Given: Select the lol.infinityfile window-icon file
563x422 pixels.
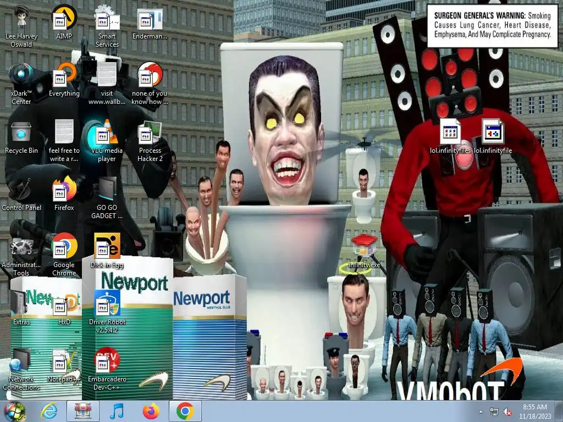Looking at the screenshot, I should coord(493,137).
